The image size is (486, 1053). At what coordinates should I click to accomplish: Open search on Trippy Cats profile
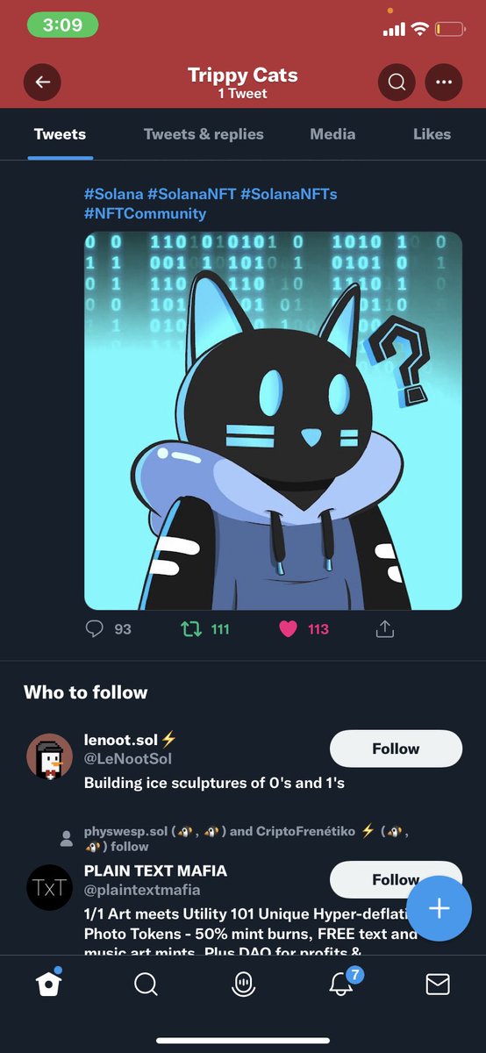click(397, 82)
